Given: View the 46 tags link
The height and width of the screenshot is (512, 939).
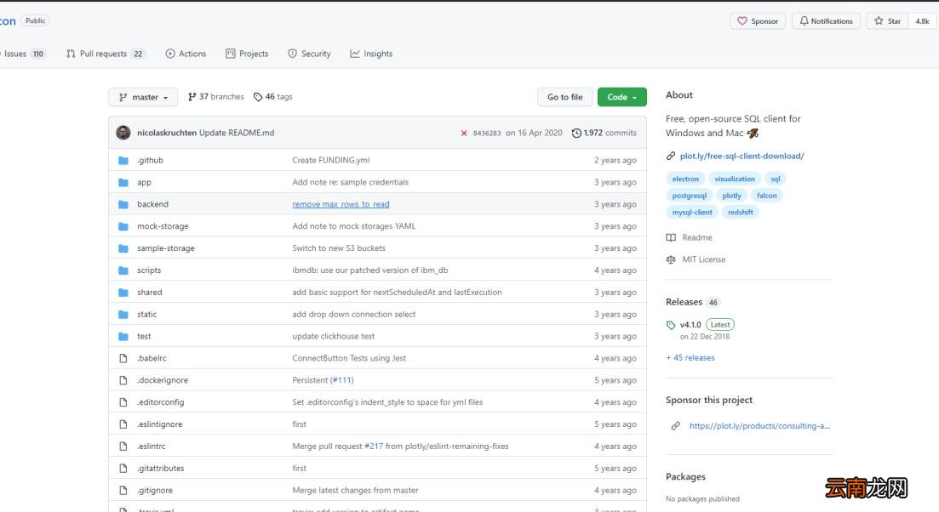Looking at the screenshot, I should pyautogui.click(x=273, y=97).
